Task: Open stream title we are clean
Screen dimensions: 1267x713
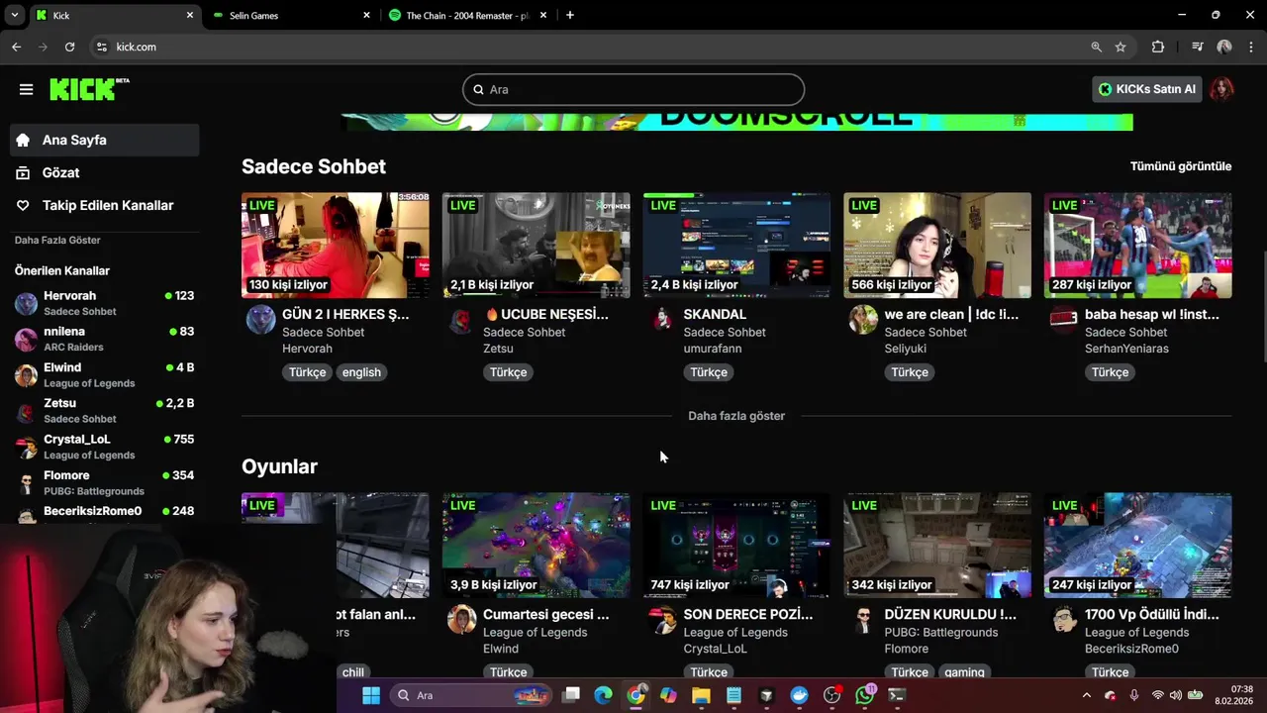Action: (951, 314)
